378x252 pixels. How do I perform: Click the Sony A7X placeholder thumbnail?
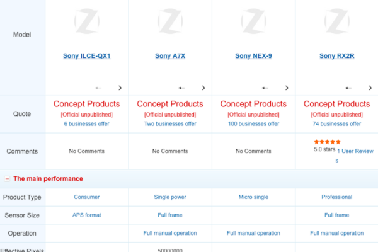click(x=170, y=21)
